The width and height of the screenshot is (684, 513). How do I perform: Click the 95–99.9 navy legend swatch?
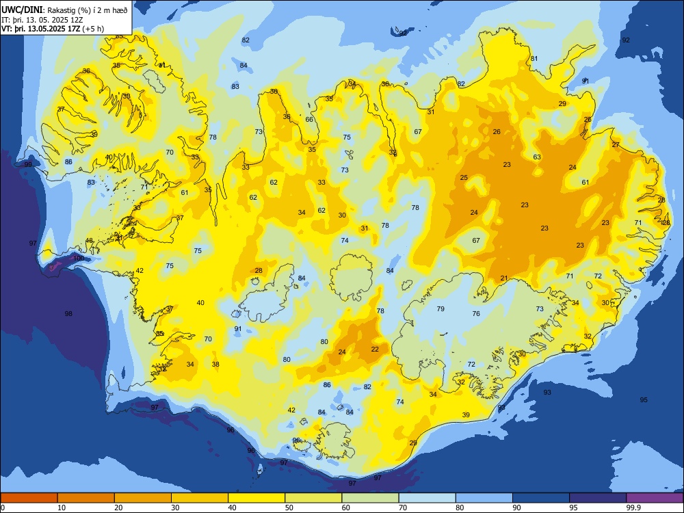pyautogui.click(x=598, y=498)
